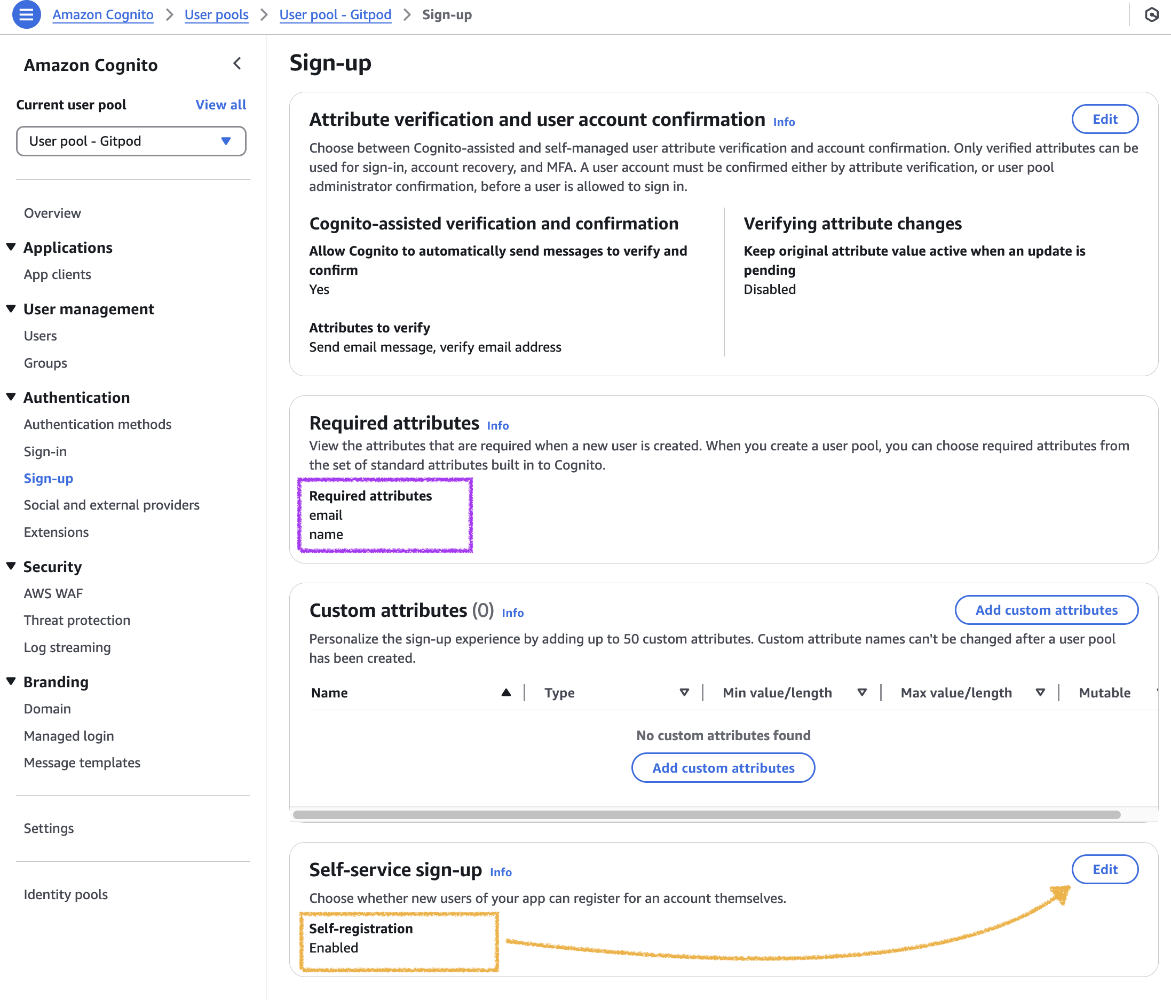Sort by Max value/length arrow
The height and width of the screenshot is (1000, 1171).
(1040, 692)
